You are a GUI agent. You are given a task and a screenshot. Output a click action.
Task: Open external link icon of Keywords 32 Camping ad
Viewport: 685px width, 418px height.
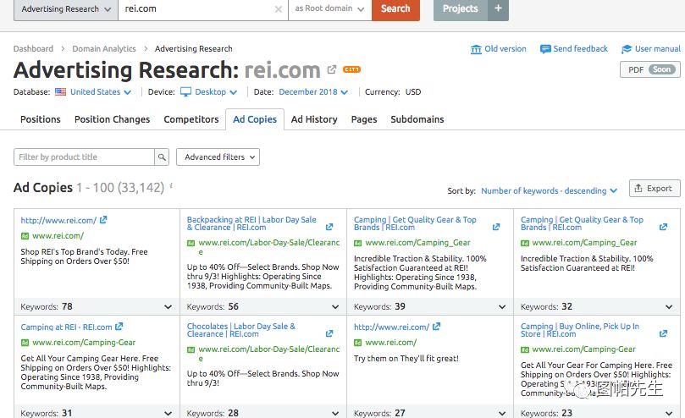(663, 227)
